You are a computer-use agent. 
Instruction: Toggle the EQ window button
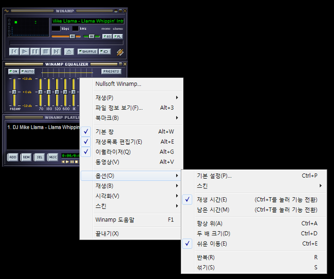point(107,36)
